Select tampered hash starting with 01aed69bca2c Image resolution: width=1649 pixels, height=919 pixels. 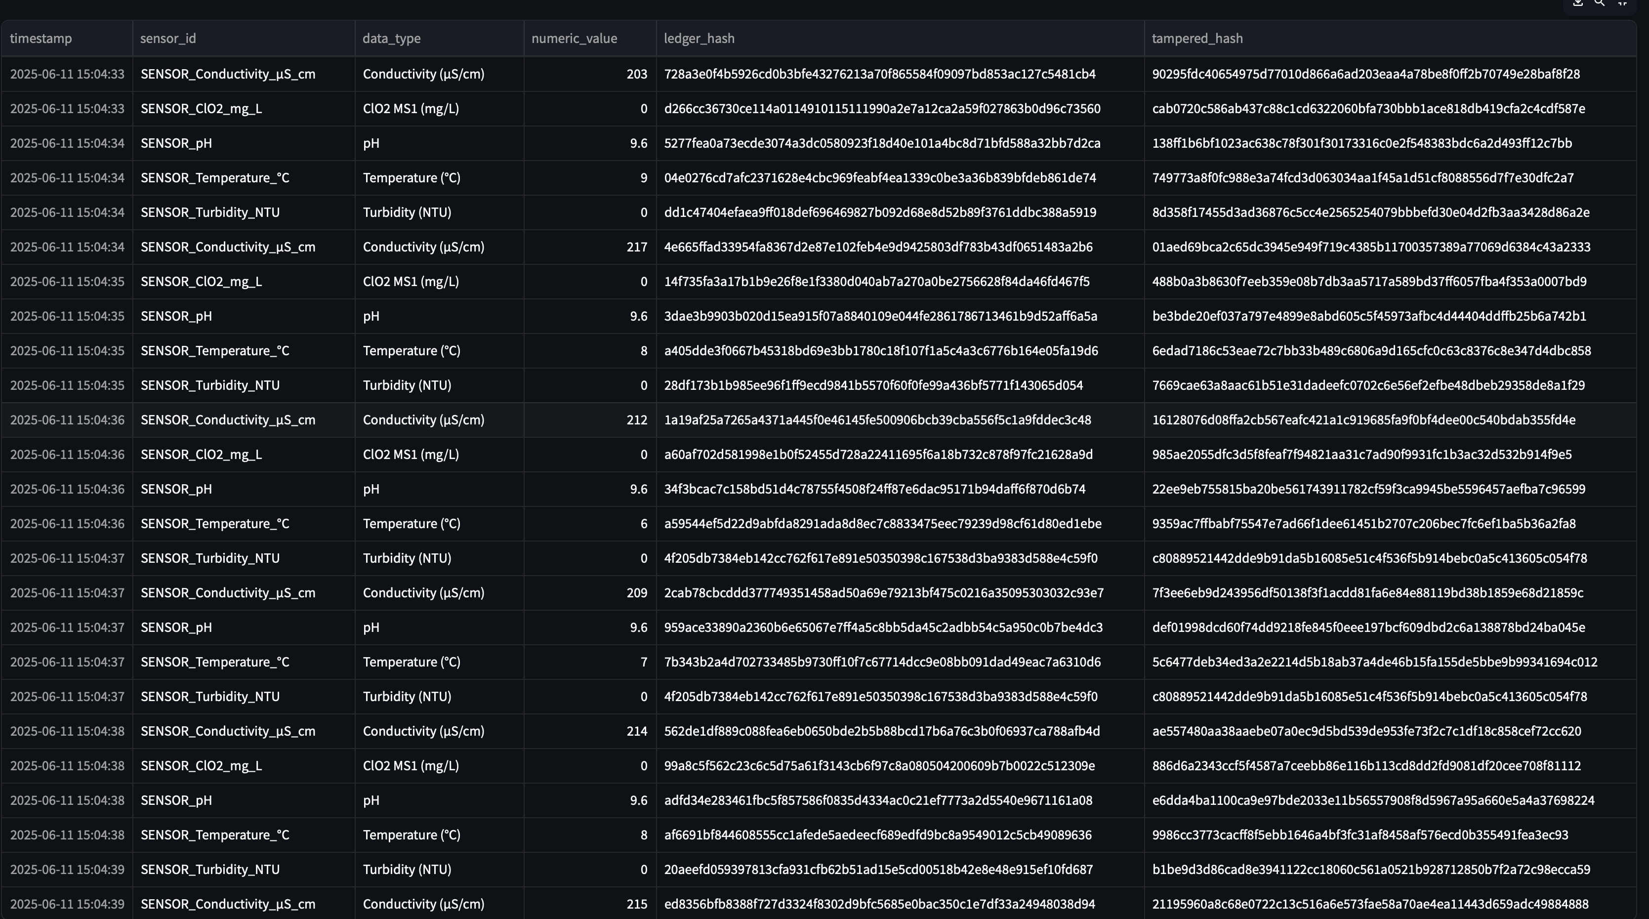[x=1390, y=247]
